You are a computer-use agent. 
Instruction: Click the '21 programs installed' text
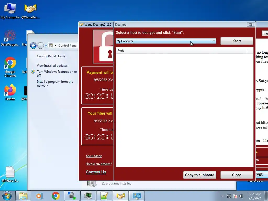(x=116, y=183)
